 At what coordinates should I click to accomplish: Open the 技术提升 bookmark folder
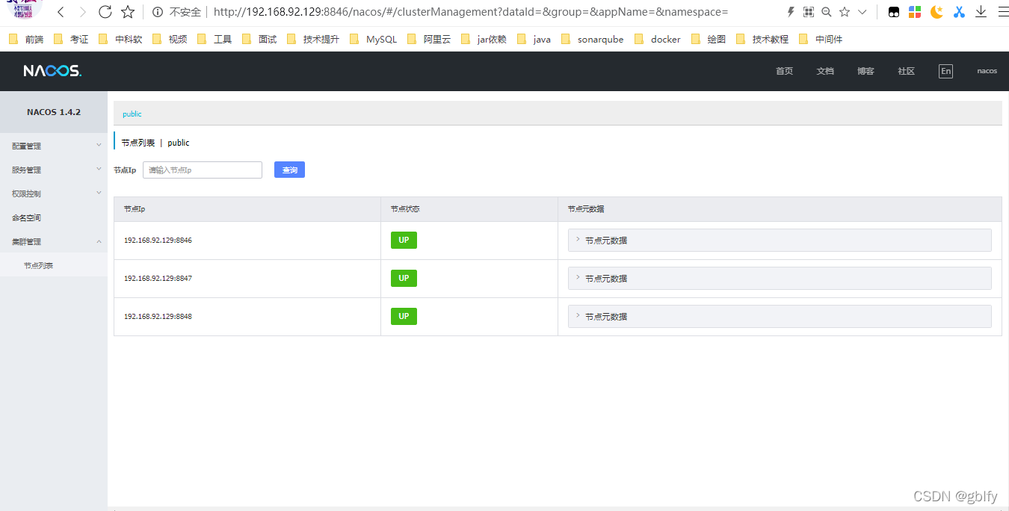click(313, 39)
